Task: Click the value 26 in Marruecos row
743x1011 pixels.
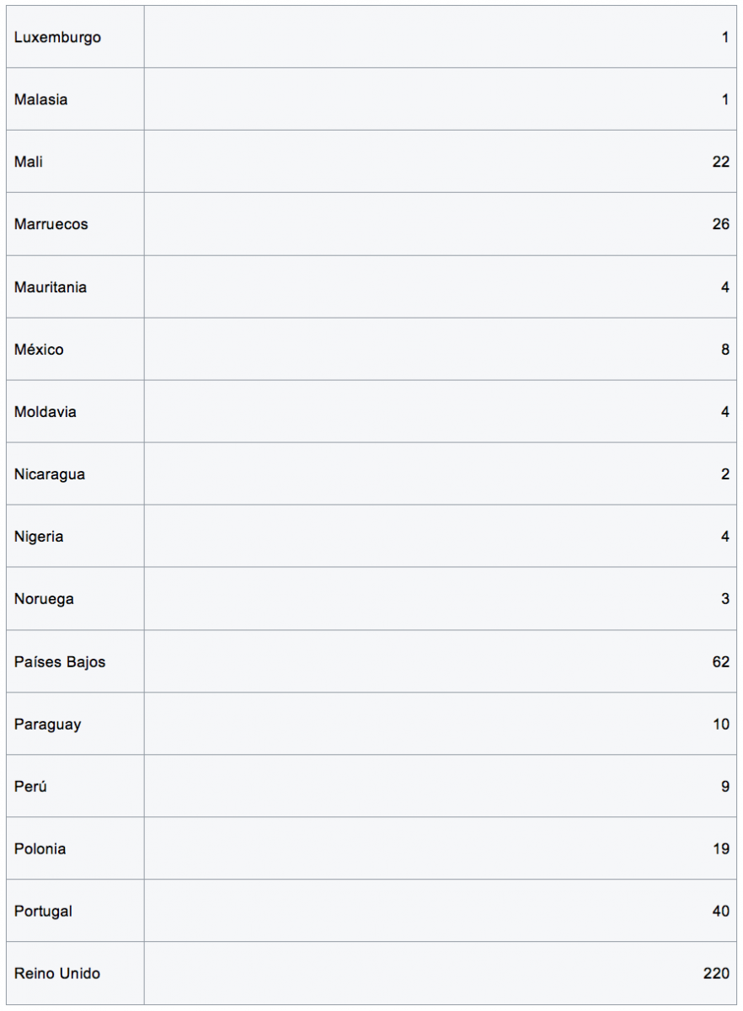Action: 720,224
